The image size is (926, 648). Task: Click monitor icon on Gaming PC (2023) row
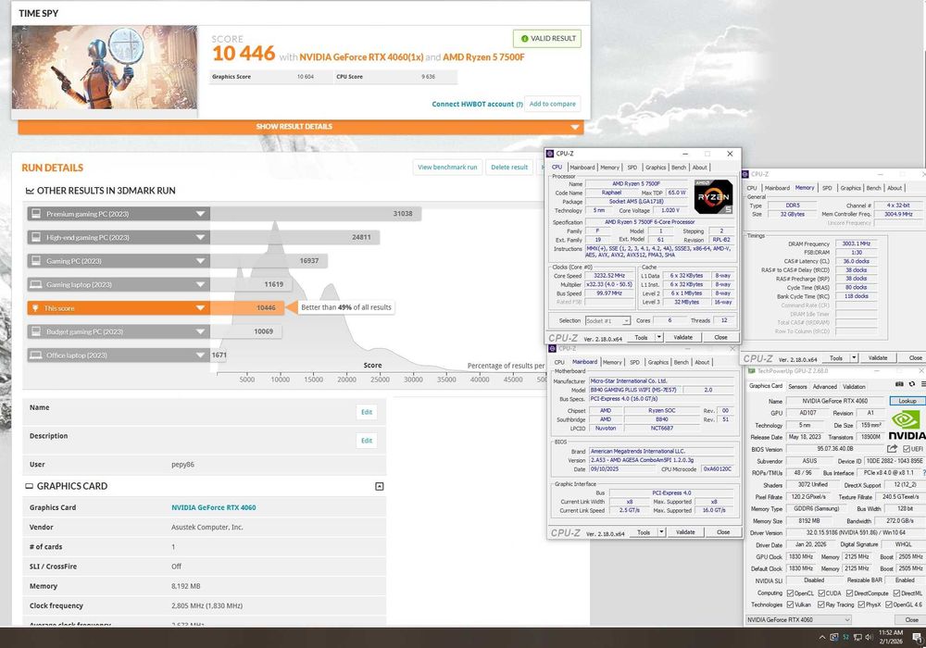point(36,261)
